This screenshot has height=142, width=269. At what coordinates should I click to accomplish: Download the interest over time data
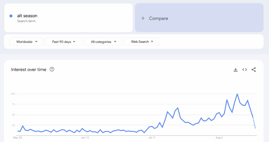pos(236,70)
